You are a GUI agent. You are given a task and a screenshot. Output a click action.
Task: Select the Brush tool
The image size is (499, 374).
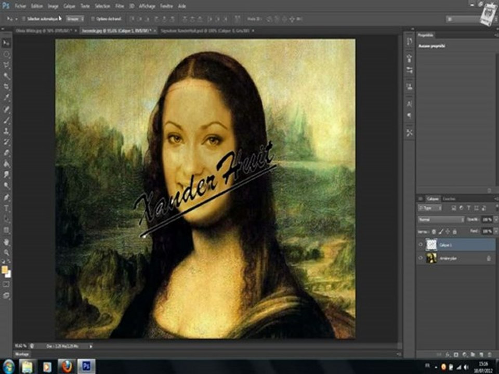coord(6,120)
